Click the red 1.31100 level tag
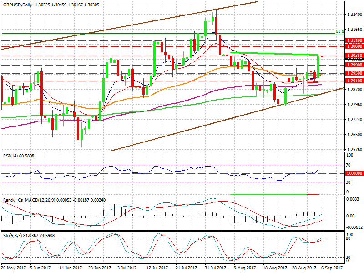The height and width of the screenshot is (273, 364). pyautogui.click(x=354, y=40)
